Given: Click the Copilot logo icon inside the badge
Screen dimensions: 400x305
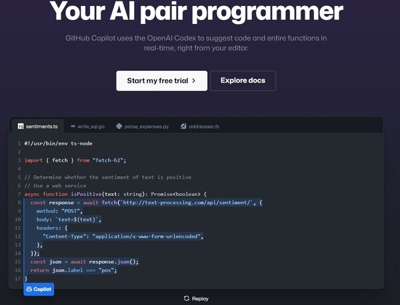Looking at the screenshot, I should tap(30, 289).
